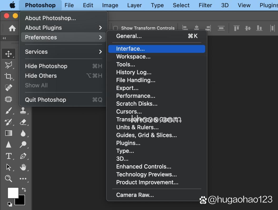Select the Gradient tool
Screen dimensions: 278x210
8,133
